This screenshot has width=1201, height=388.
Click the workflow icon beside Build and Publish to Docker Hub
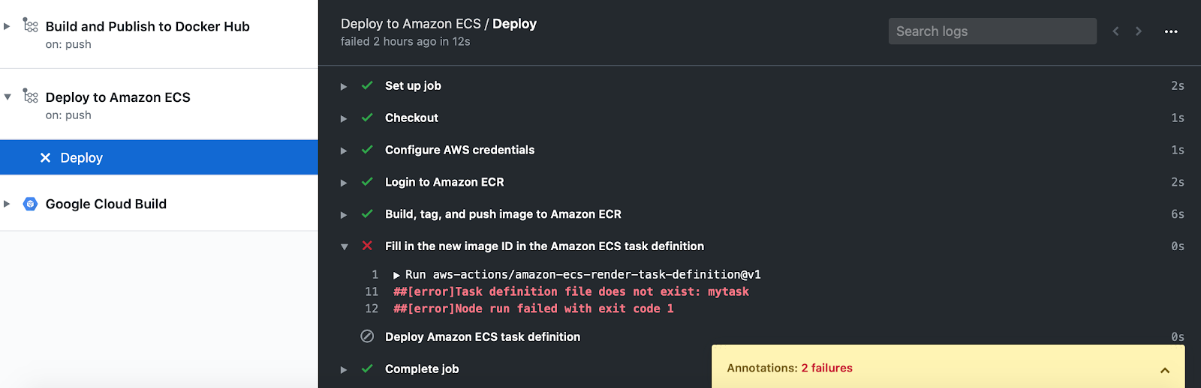(x=30, y=25)
